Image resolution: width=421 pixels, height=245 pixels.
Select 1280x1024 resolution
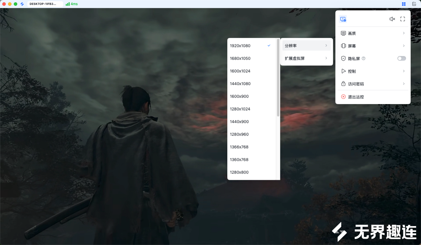pos(252,109)
